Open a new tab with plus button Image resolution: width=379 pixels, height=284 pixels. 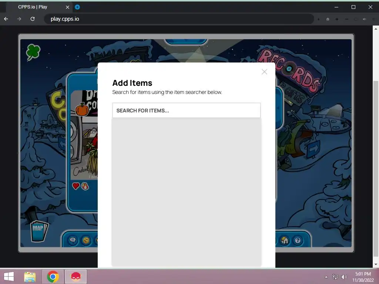tap(77, 7)
